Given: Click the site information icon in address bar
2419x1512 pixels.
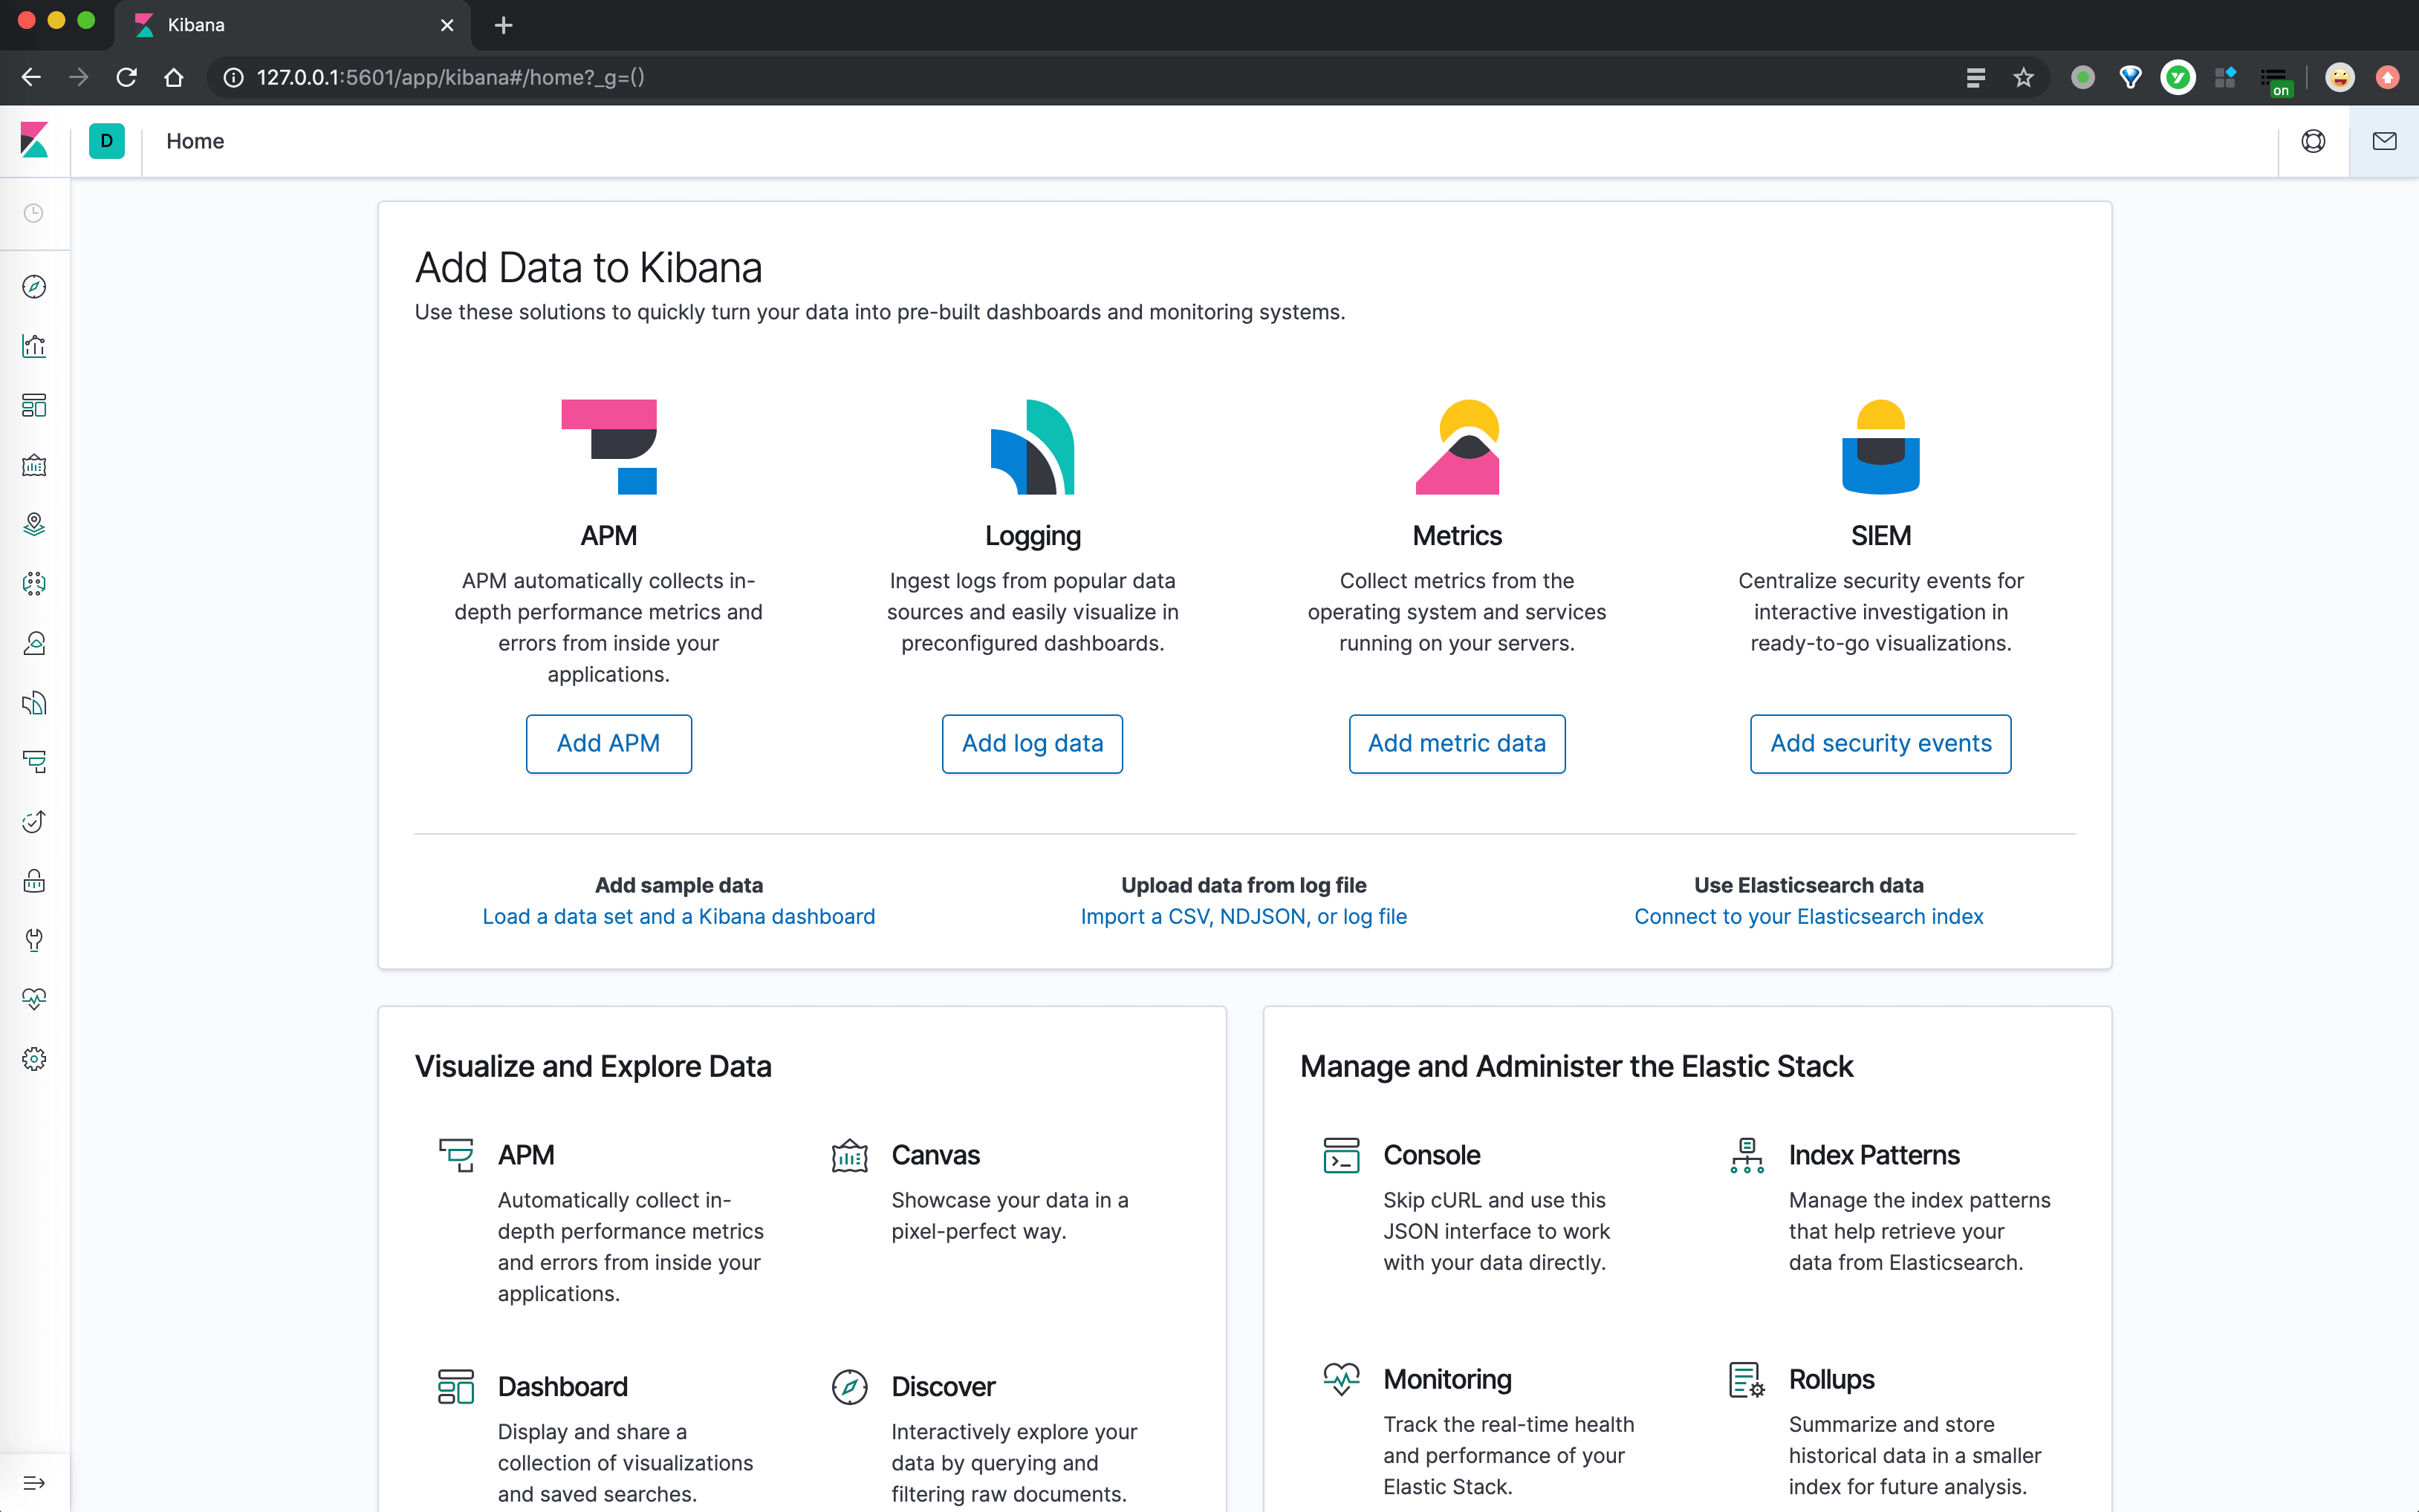Looking at the screenshot, I should (233, 77).
